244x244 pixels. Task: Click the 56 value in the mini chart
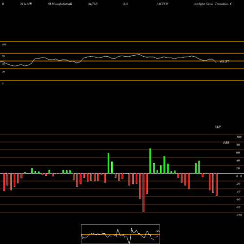[x=157, y=231]
